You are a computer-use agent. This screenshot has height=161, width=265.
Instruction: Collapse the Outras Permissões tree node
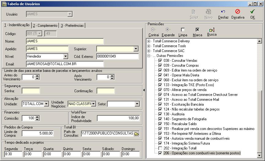[149, 56]
